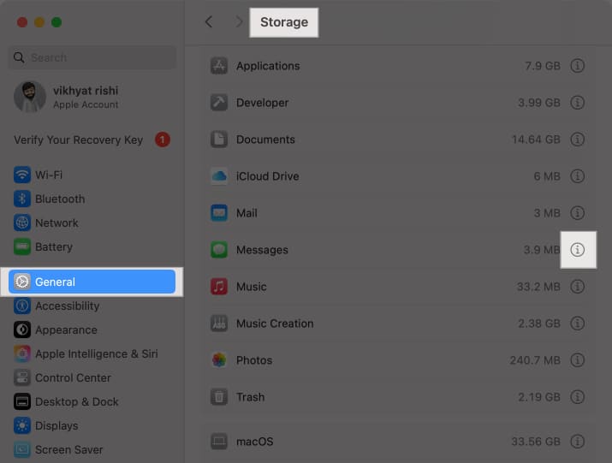Screen dimensions: 612x463
Task: Click the profile avatar photo
Action: [x=30, y=97]
